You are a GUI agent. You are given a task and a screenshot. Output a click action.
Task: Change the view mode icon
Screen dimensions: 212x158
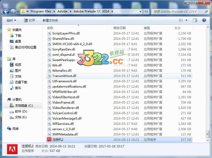181,20
